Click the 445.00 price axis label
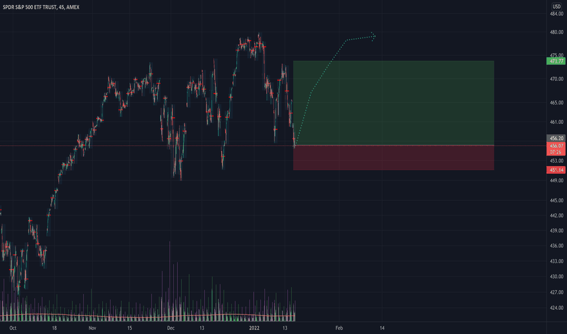 pos(557,200)
